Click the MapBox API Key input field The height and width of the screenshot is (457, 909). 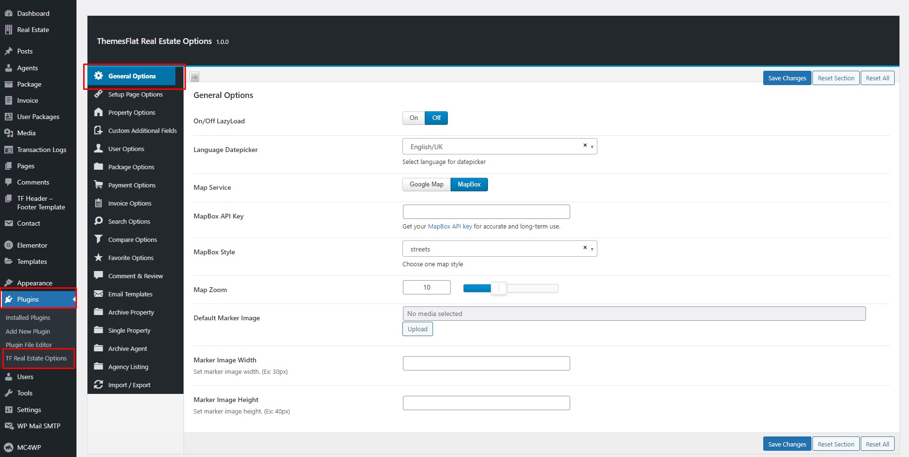487,212
